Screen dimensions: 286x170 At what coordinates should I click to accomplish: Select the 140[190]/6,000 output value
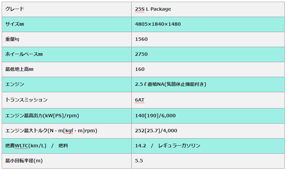pyautogui.click(x=155, y=116)
